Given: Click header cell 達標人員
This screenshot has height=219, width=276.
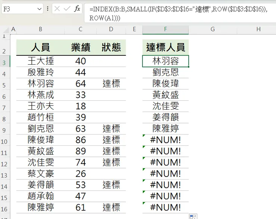Looking at the screenshot, I should 166,47.
